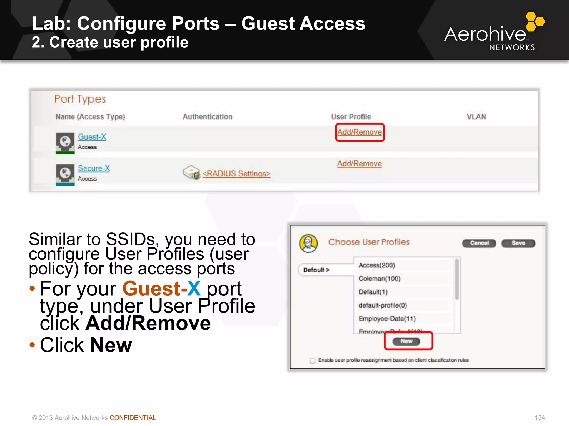This screenshot has width=569, height=426.
Task: Click the User Profile column header
Action: click(x=351, y=117)
